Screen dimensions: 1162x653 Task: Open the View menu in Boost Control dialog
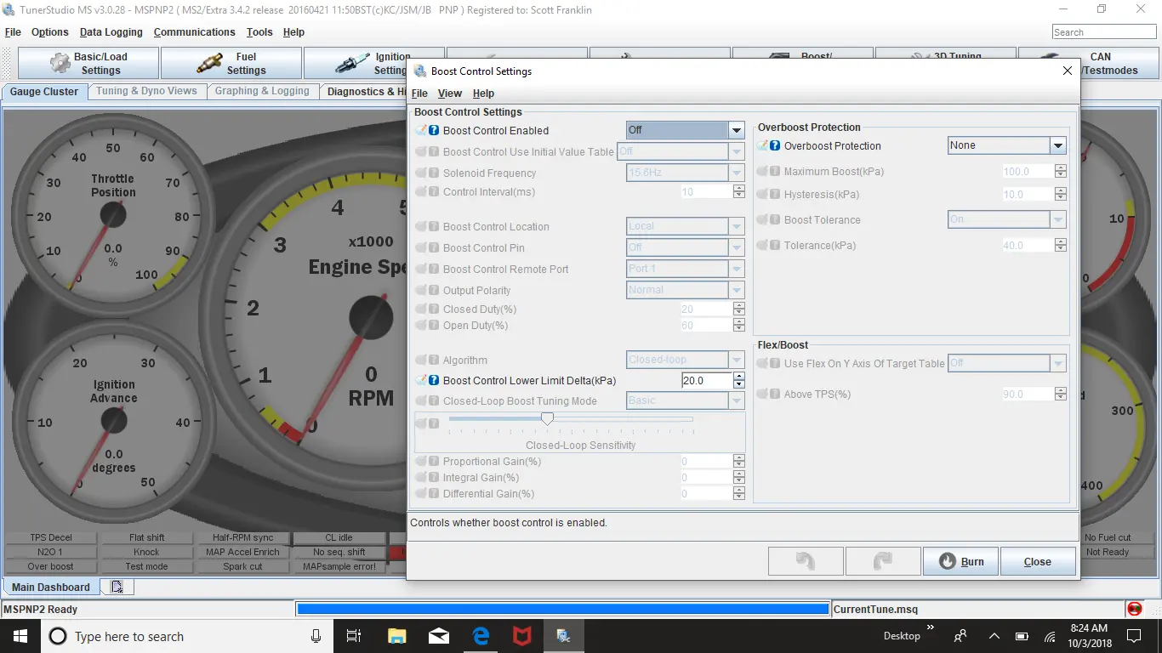[449, 94]
